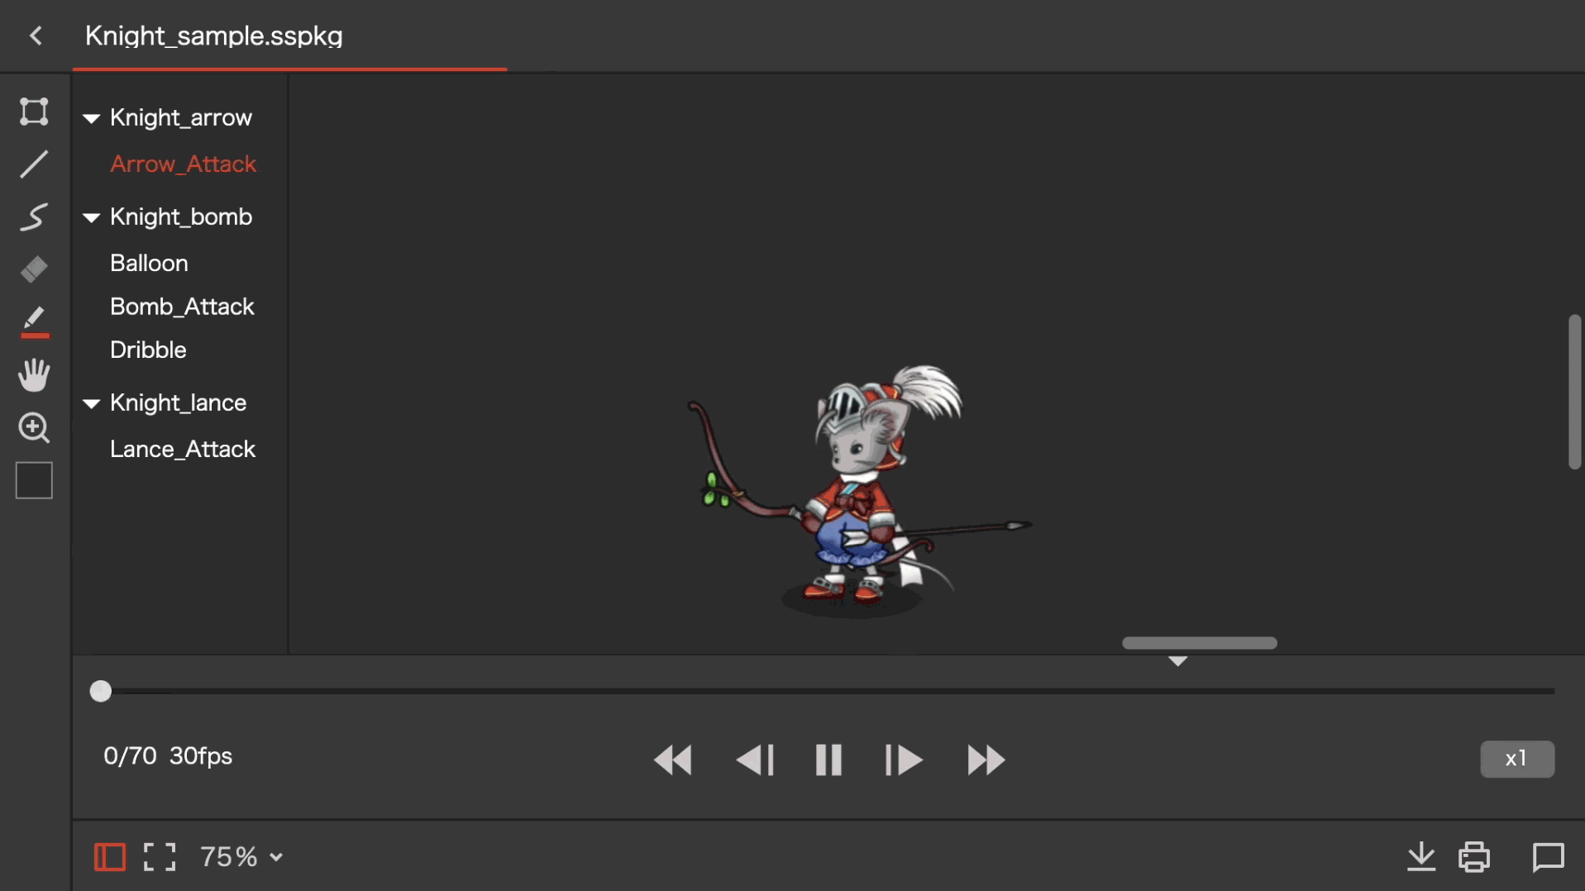The height and width of the screenshot is (891, 1585).
Task: Select the freehand curve tool
Action: [x=34, y=217]
